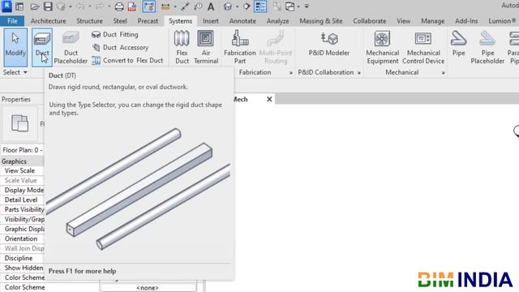The image size is (519, 292).
Task: Open the 3D View dropdown arrow
Action: click(237, 6)
